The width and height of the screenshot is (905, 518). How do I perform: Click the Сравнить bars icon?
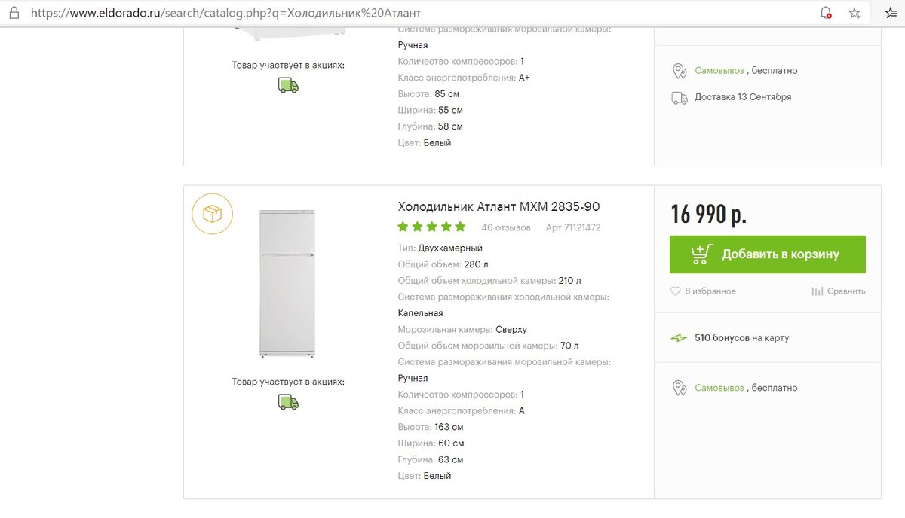pyautogui.click(x=817, y=291)
